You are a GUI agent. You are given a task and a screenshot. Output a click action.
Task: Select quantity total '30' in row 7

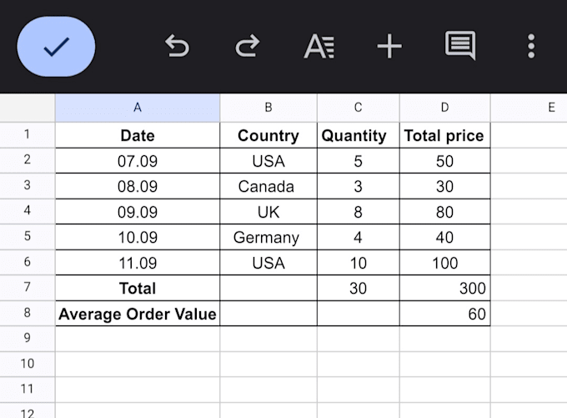(358, 288)
